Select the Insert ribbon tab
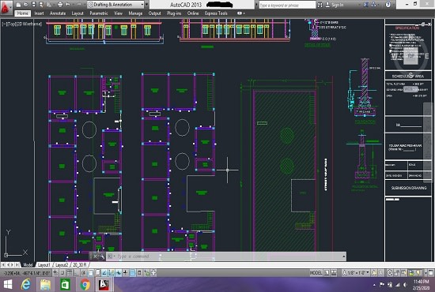 pos(39,13)
